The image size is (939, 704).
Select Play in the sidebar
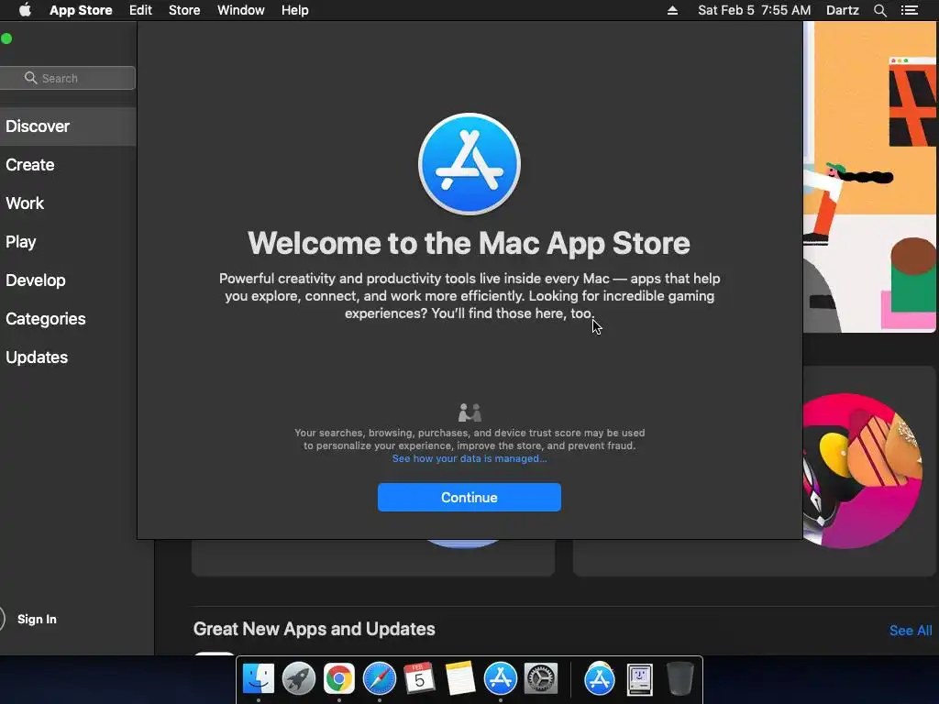[68, 242]
